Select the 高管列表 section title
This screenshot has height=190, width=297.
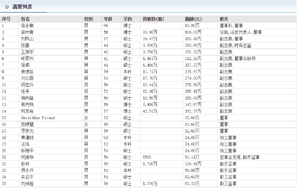click(x=22, y=7)
